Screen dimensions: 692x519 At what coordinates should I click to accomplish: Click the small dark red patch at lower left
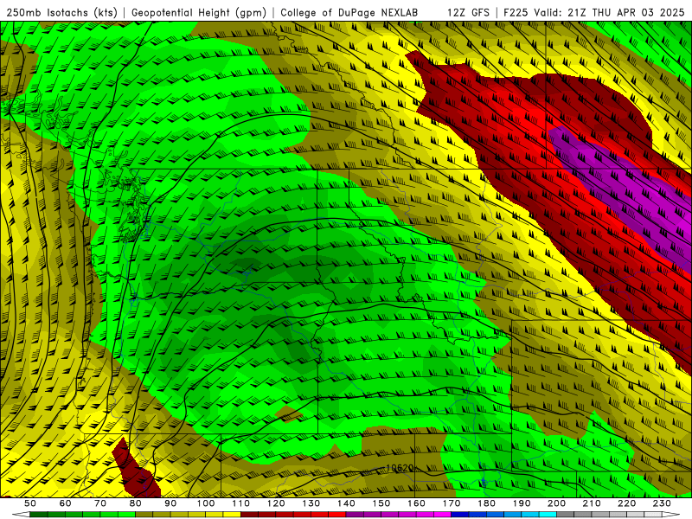pos(135,470)
